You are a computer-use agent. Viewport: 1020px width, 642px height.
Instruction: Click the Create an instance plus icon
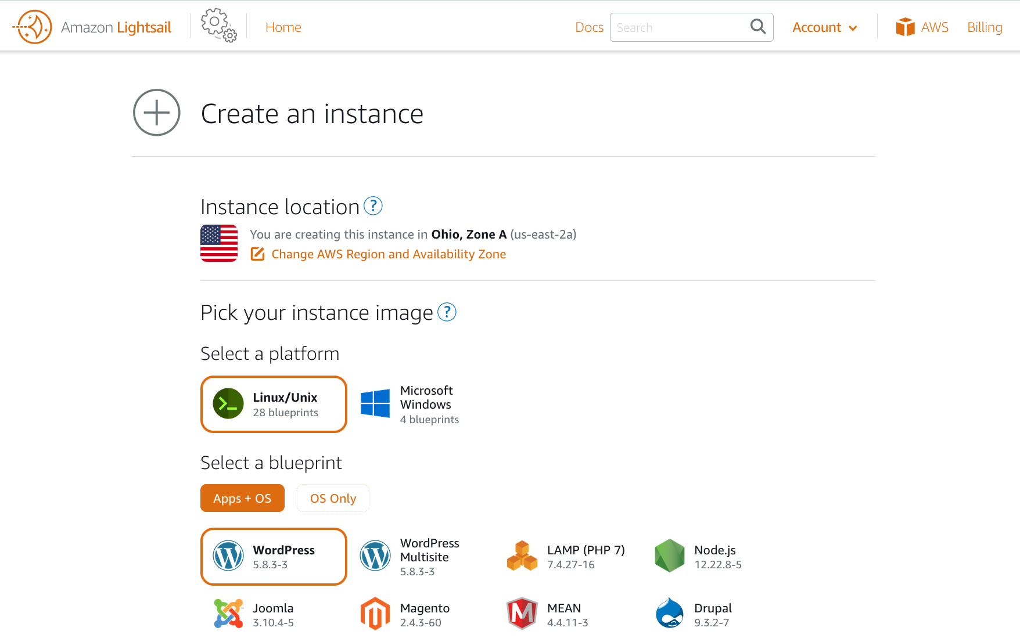click(x=157, y=113)
